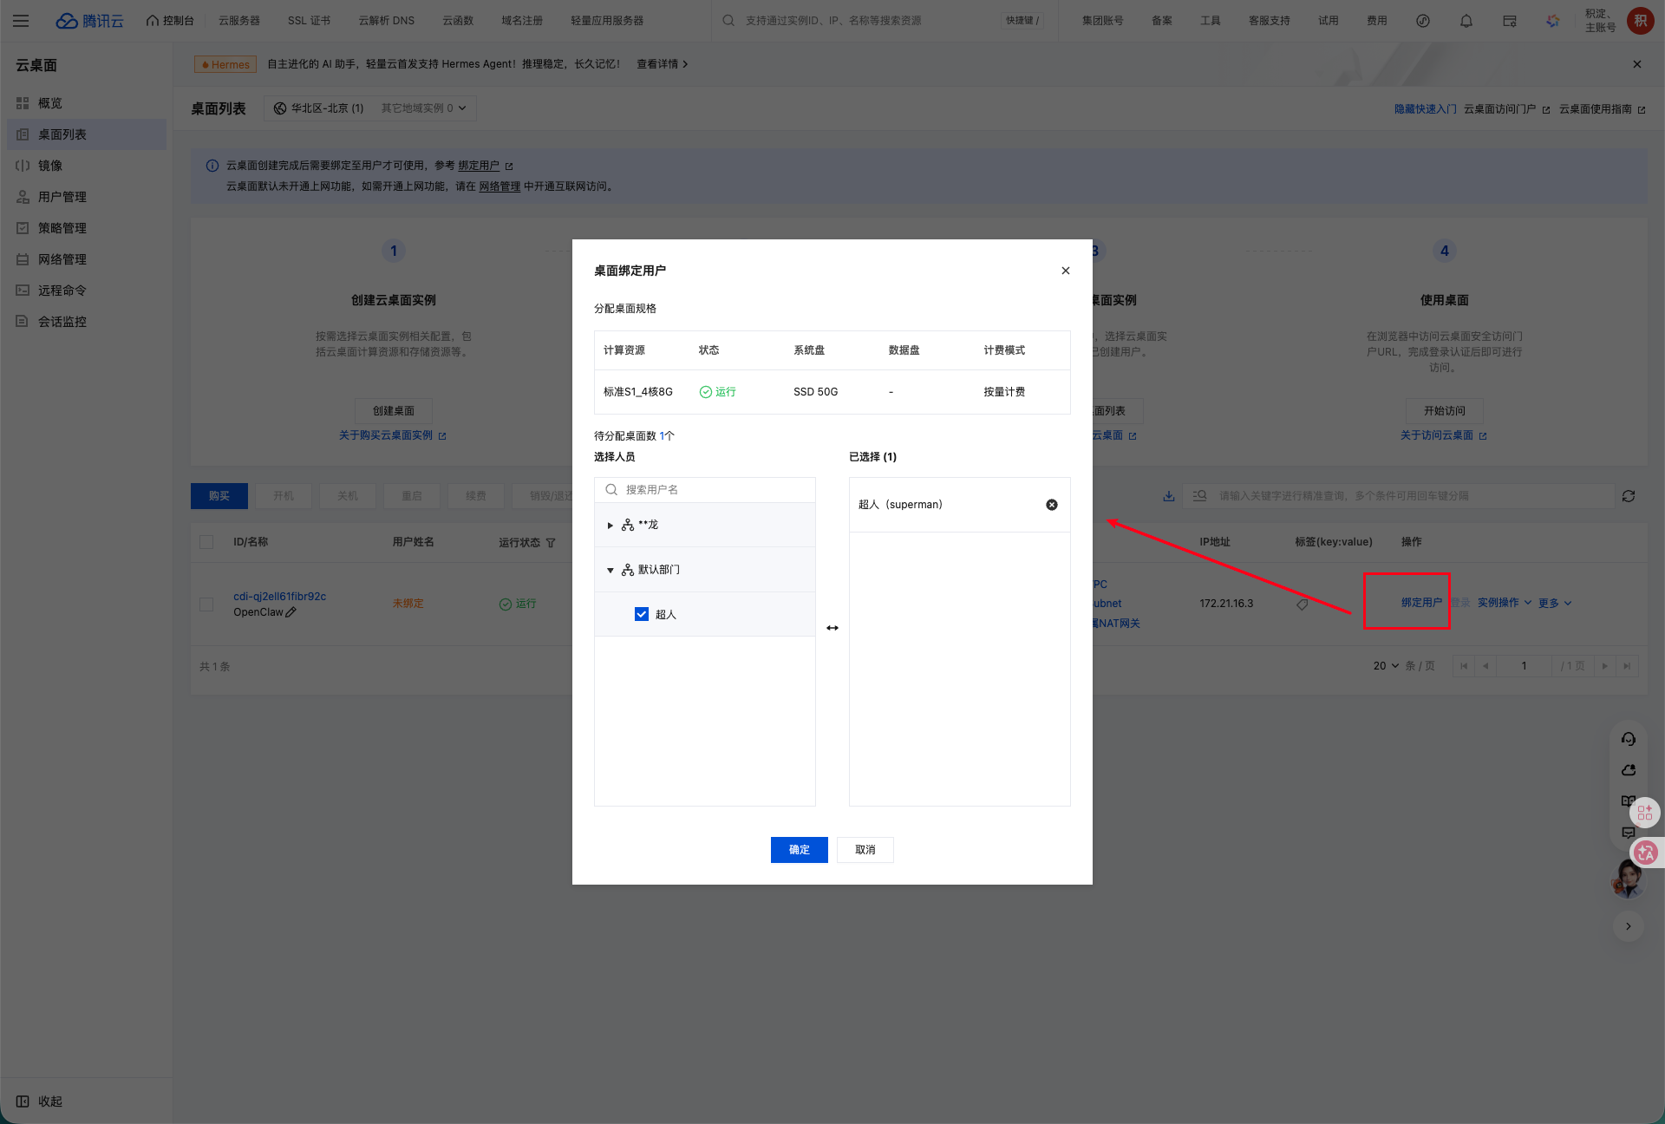Open the notification bell in top bar
Screen dimensions: 1665x1124
[x=1466, y=21]
